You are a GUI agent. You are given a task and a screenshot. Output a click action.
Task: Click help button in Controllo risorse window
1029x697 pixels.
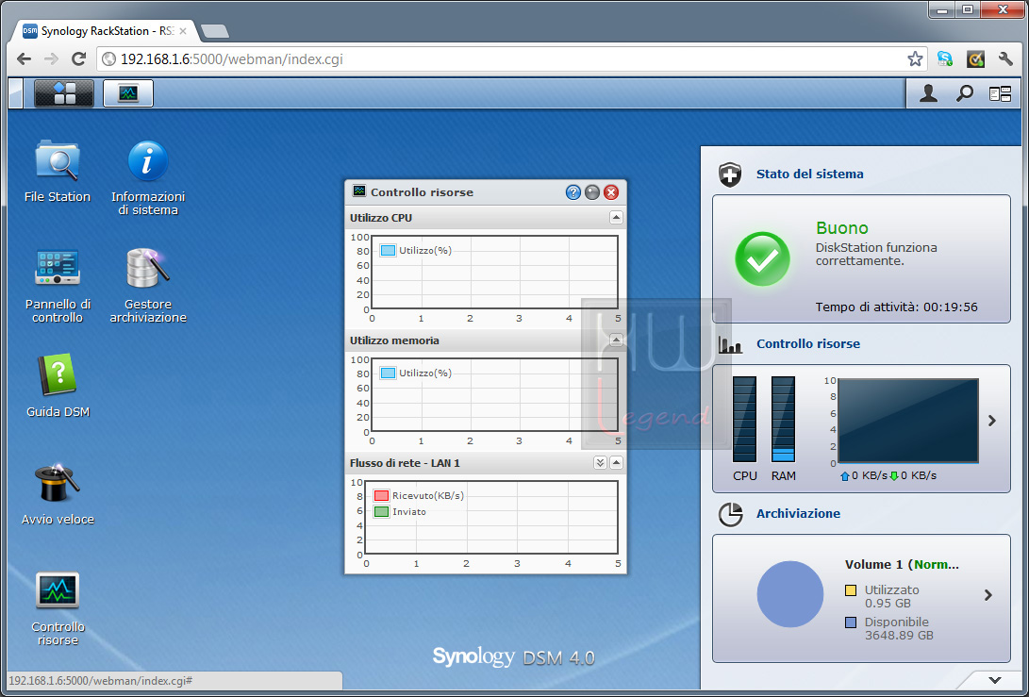tap(573, 192)
